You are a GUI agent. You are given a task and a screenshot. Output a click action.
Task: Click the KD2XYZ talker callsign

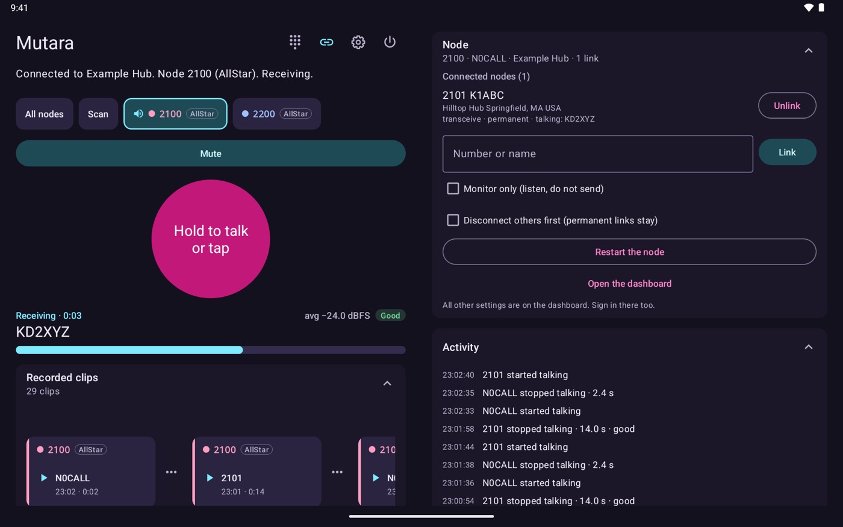coord(43,332)
